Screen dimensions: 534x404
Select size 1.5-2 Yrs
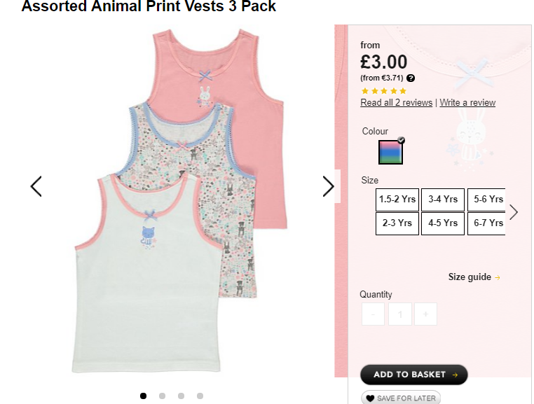click(x=397, y=200)
